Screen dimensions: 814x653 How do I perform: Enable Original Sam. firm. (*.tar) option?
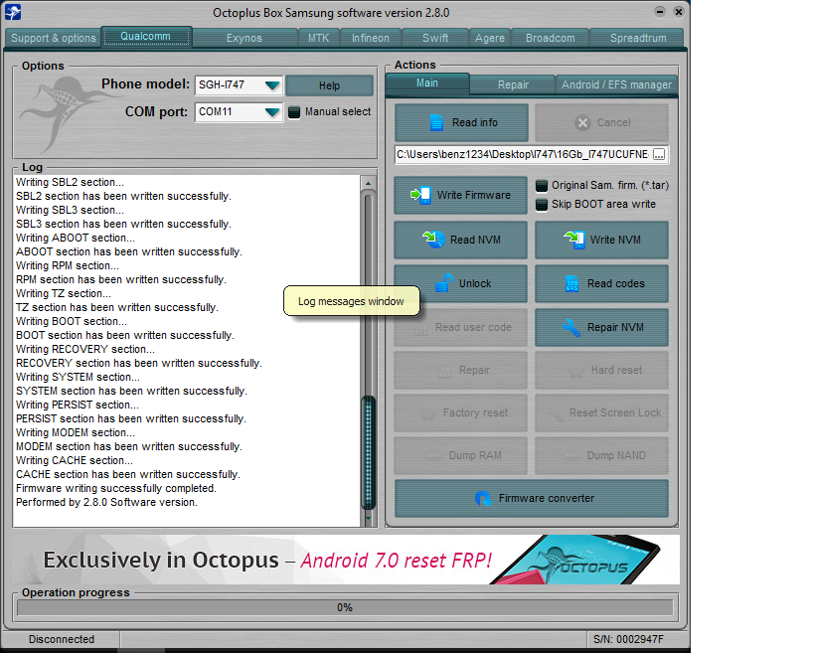[541, 186]
